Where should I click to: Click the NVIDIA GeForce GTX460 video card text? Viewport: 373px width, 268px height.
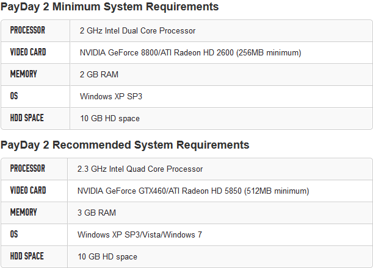pyautogui.click(x=193, y=191)
